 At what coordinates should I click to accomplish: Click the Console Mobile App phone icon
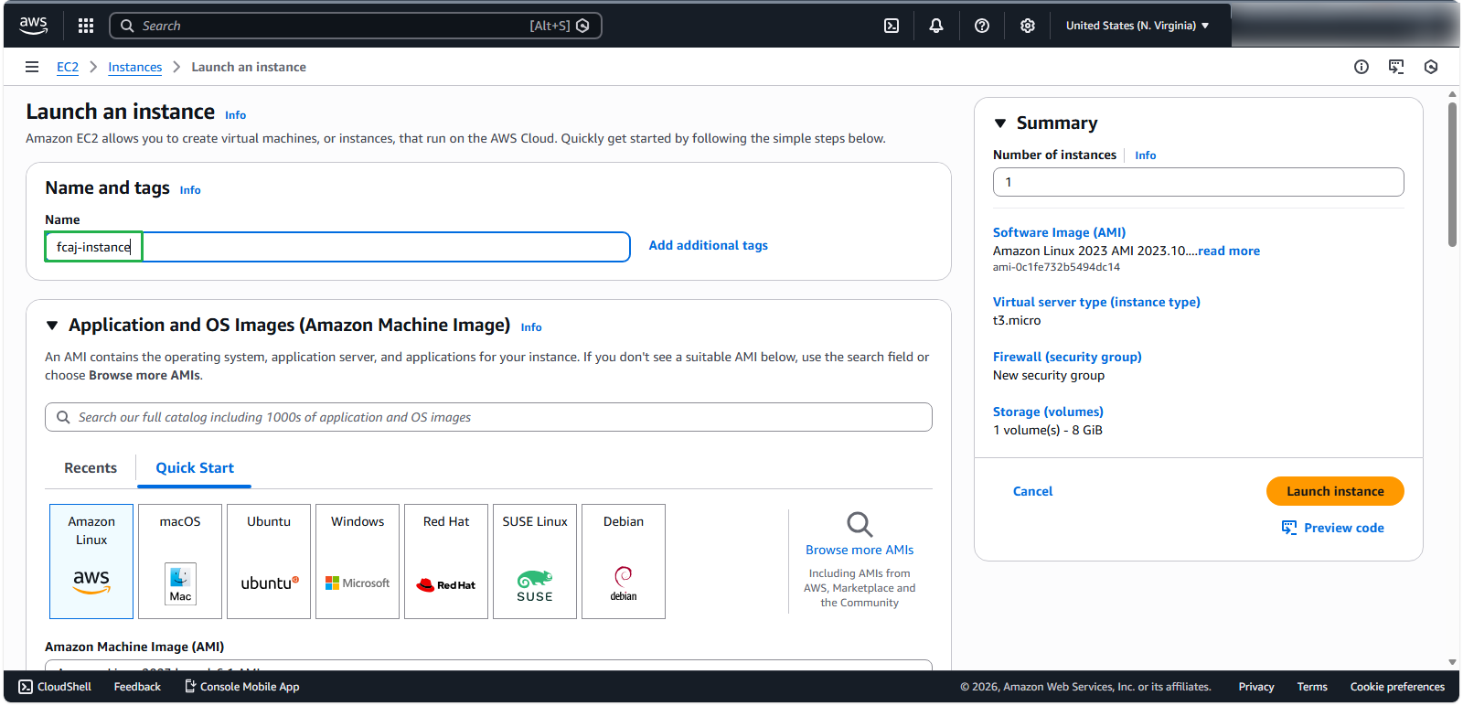click(190, 686)
